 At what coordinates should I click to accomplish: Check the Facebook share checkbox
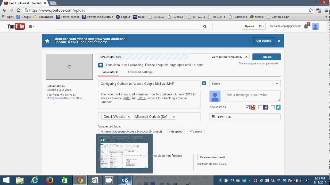coord(260,107)
